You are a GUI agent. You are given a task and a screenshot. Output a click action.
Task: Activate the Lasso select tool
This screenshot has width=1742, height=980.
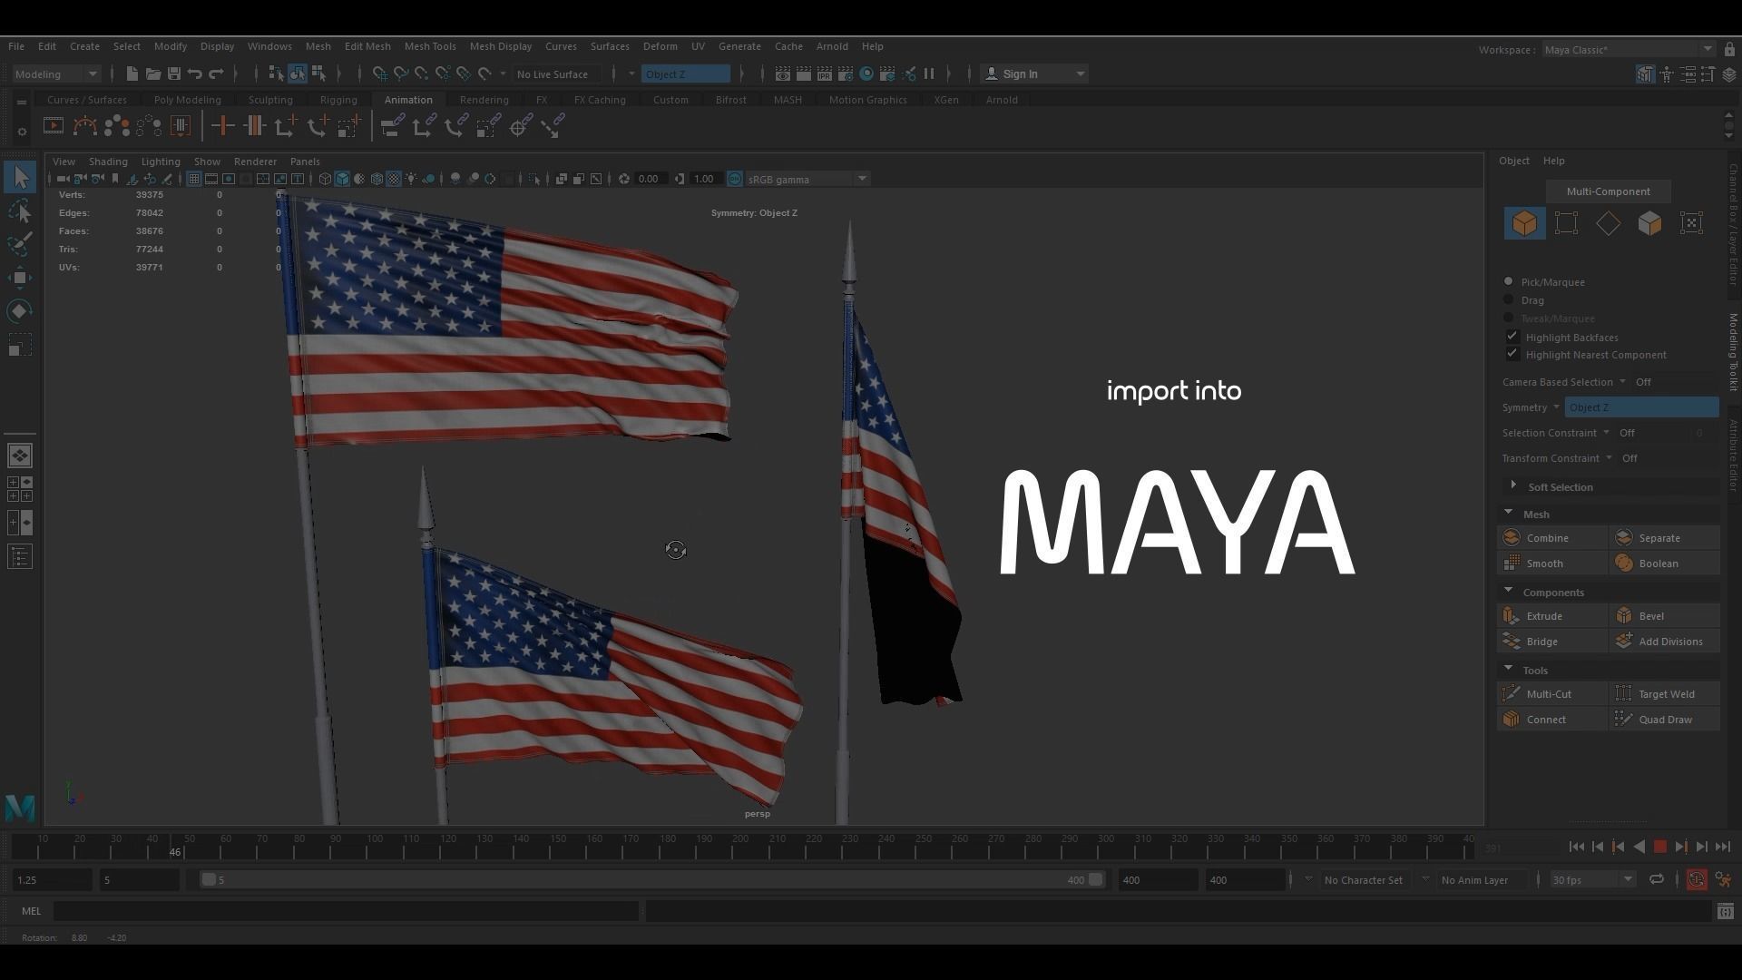tap(20, 211)
